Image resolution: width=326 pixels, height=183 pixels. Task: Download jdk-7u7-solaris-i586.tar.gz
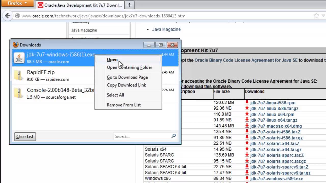[276, 138]
